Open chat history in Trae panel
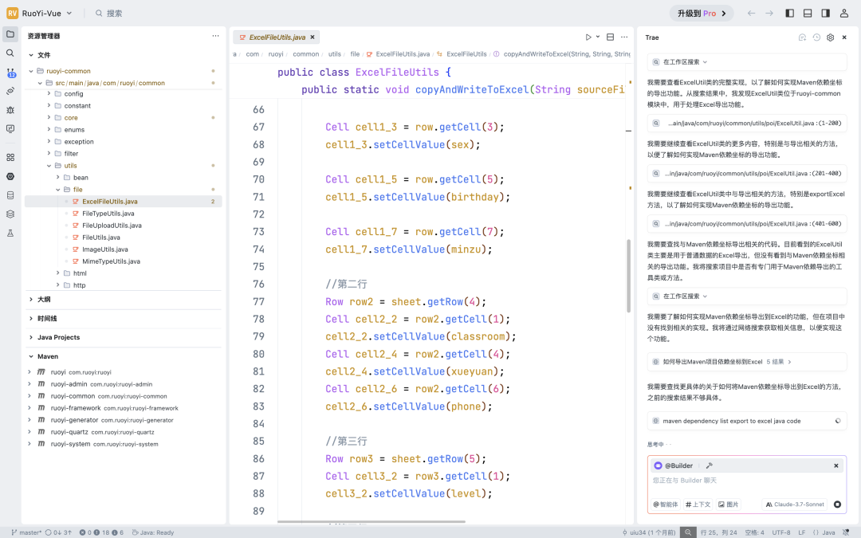The width and height of the screenshot is (861, 538). click(x=816, y=37)
